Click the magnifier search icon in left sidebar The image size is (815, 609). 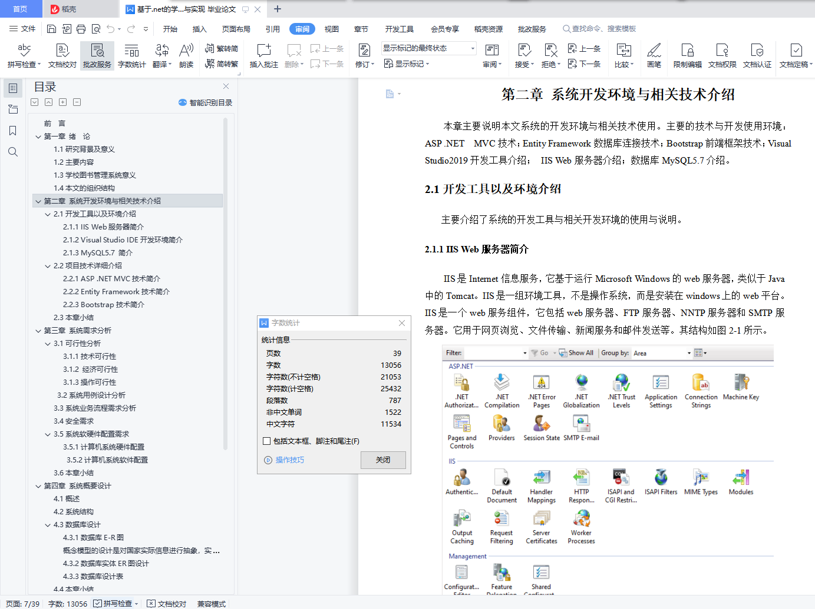(x=13, y=152)
